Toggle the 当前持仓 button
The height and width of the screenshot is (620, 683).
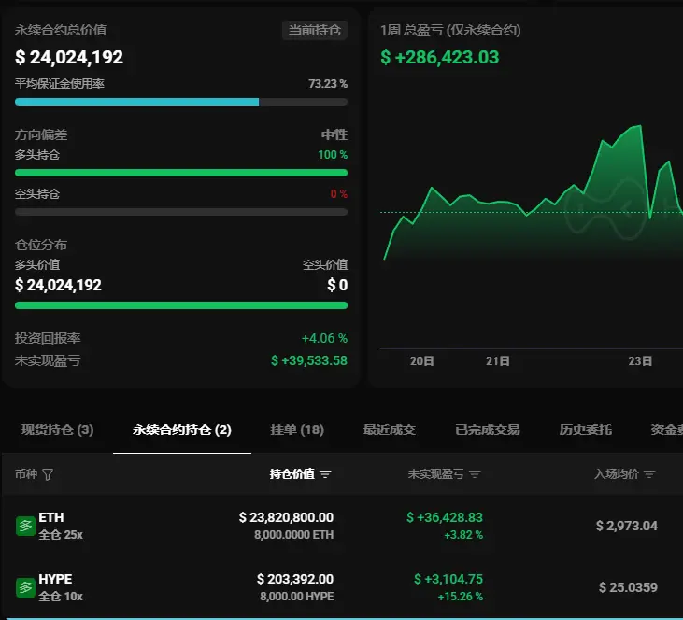[315, 30]
